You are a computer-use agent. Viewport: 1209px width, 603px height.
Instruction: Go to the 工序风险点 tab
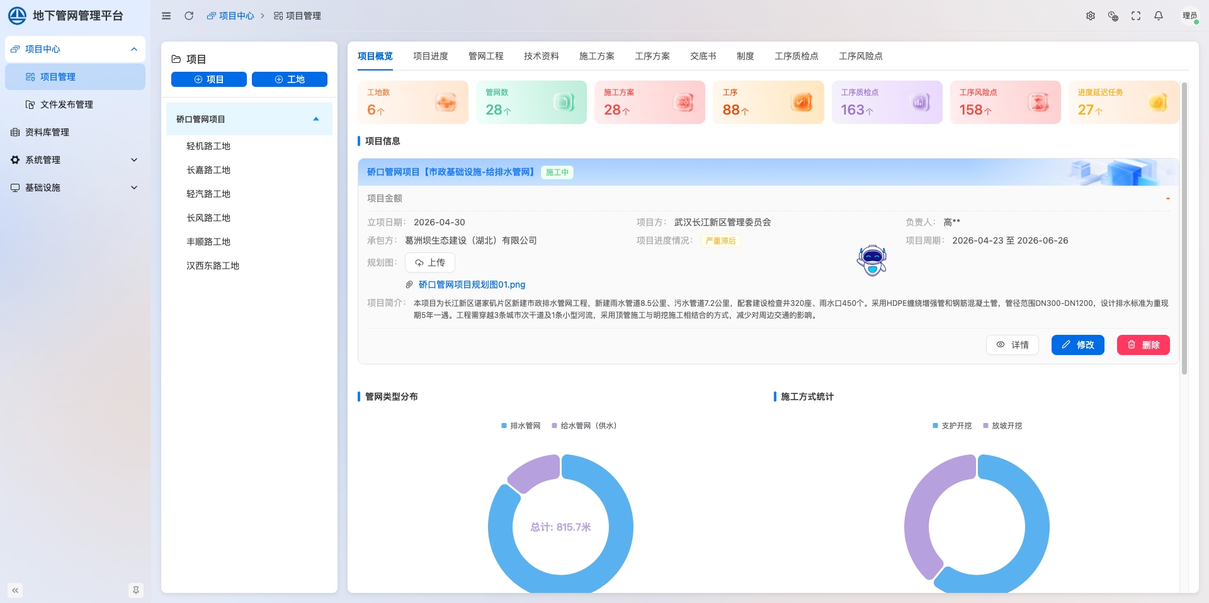click(x=861, y=56)
